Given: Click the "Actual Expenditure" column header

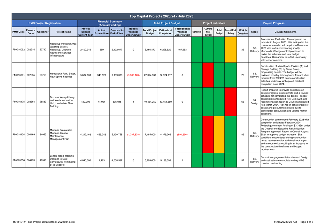Looking at the screenshot, I should click(102, 32).
